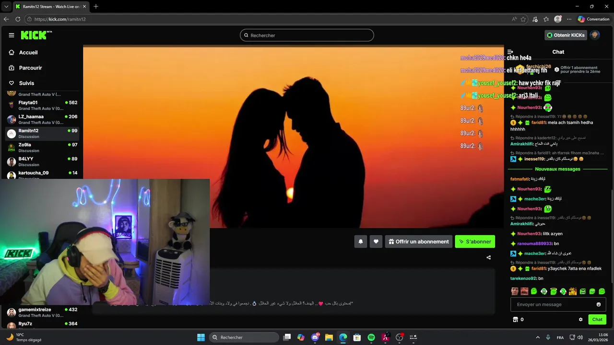Screen dimensions: 614x345
Task: Click the browser address bar URL
Action: click(x=60, y=19)
